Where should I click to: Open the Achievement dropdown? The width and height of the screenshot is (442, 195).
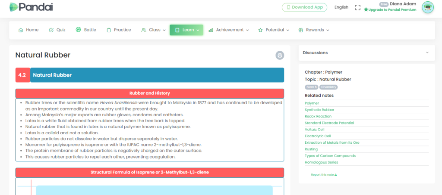[229, 30]
